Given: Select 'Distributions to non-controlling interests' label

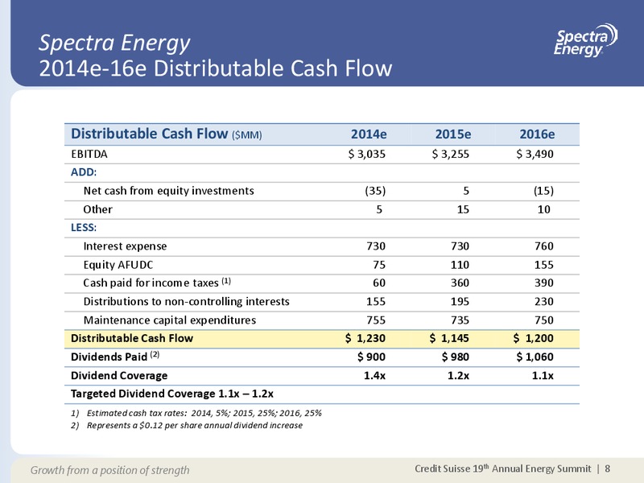Looking at the screenshot, I should tap(187, 301).
